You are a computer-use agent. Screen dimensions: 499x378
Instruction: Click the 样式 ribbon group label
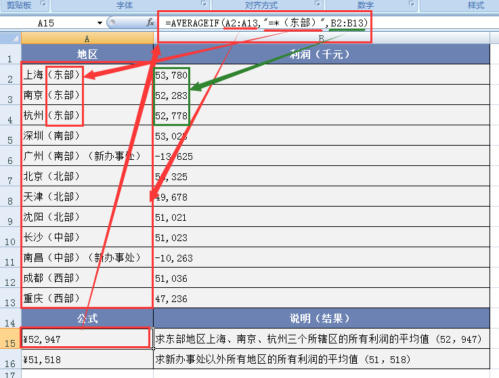point(475,5)
